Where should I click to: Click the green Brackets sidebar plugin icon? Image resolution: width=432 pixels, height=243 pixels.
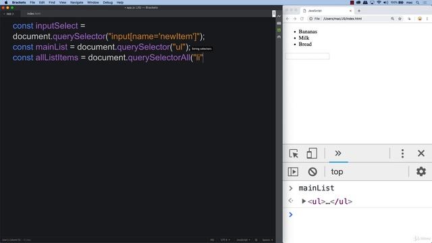point(279,30)
